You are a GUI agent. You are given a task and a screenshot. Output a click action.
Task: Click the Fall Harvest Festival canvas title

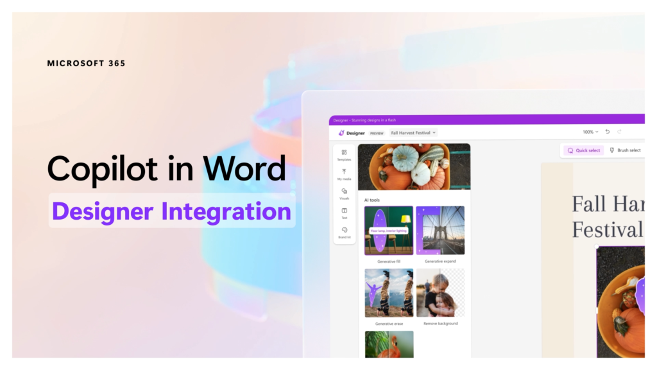pyautogui.click(x=608, y=217)
